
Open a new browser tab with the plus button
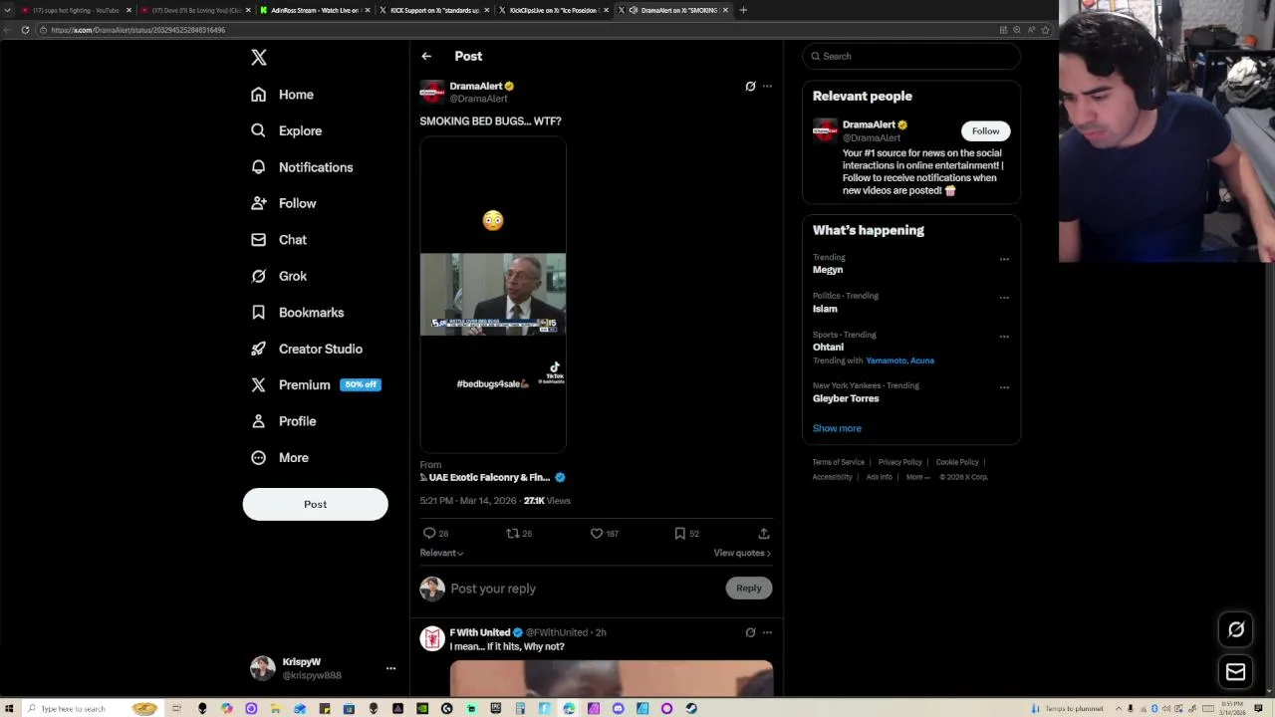tap(743, 10)
